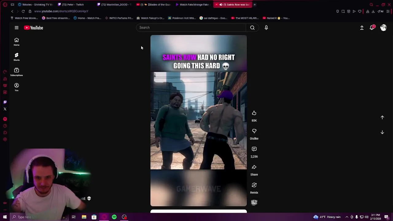Show hidden system tray icons chevron
The height and width of the screenshot is (221, 393).
pyautogui.click(x=347, y=217)
